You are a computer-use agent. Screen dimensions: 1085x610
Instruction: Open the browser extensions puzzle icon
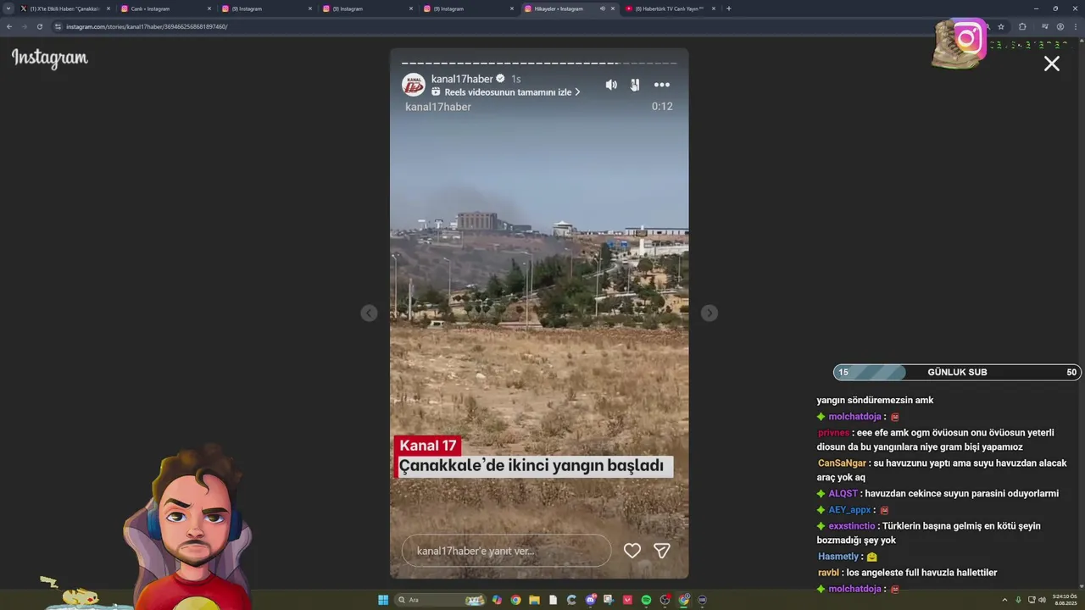click(1022, 26)
